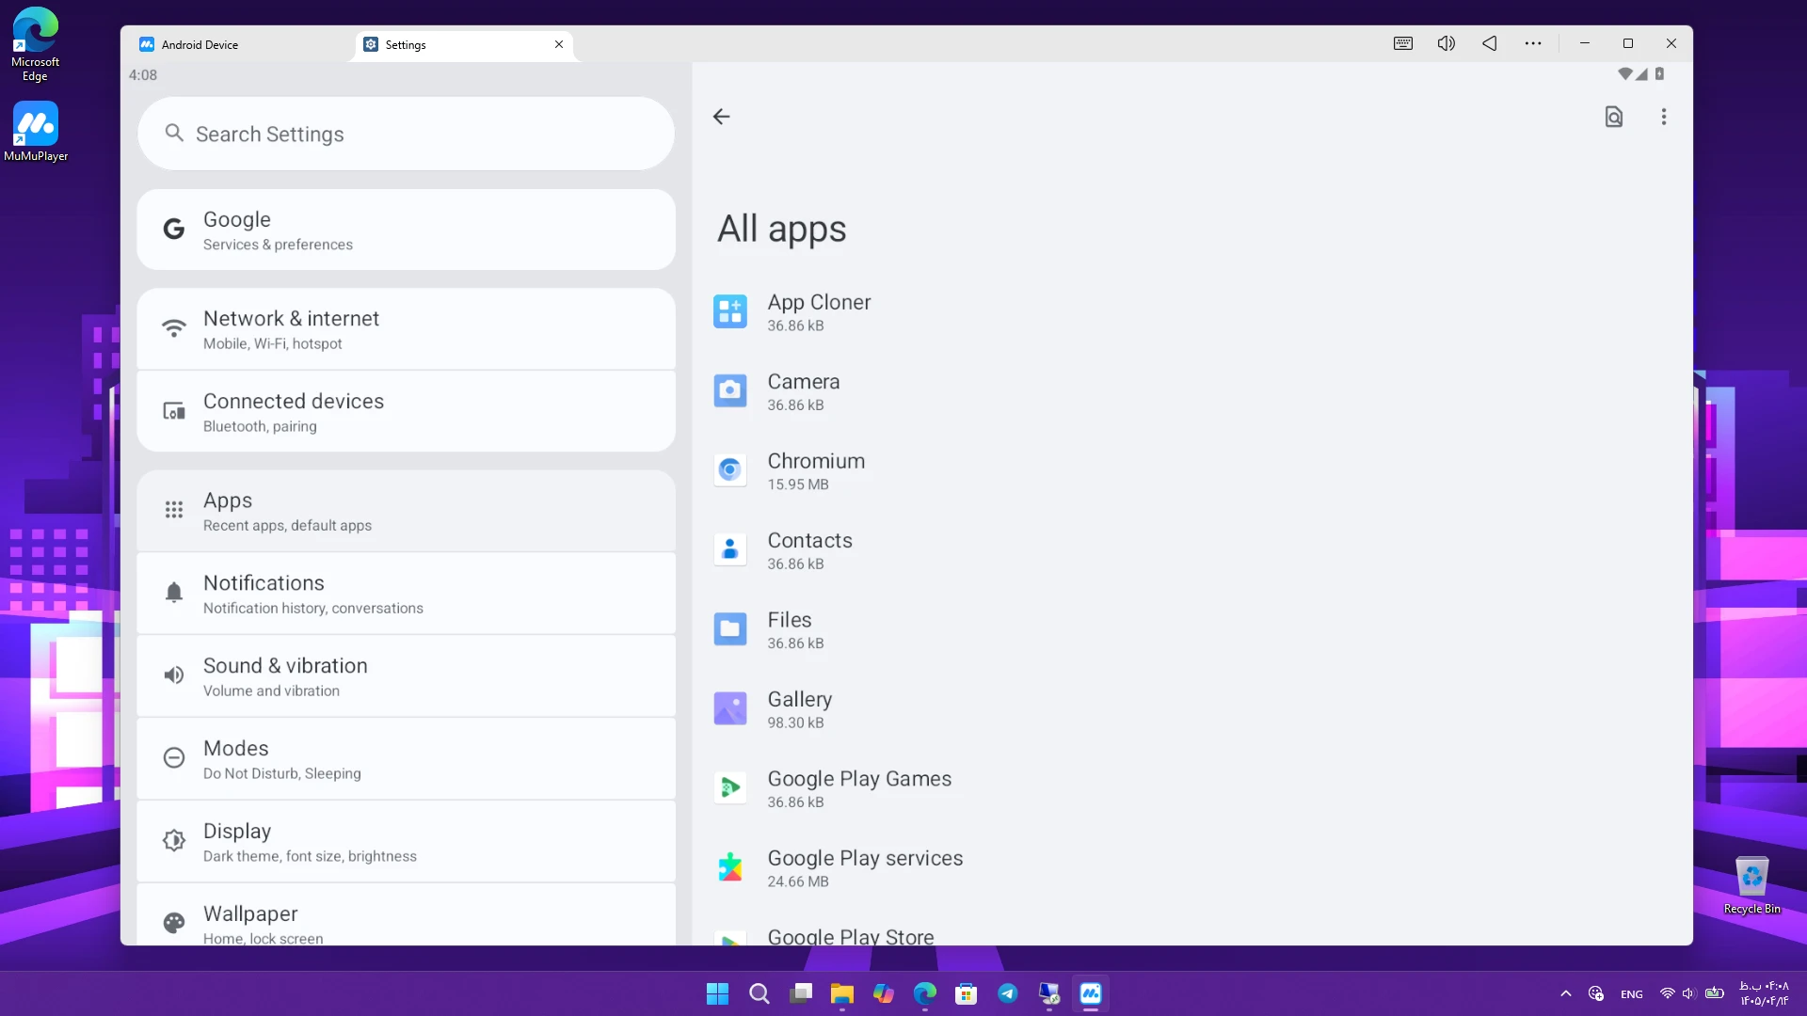
Task: Click the Wi-Fi icon for Network & internet
Action: (173, 328)
